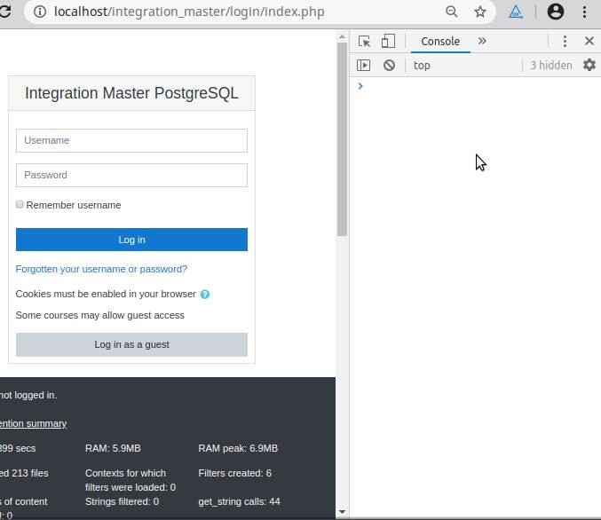
Task: Click the page scrollbar down arrow
Action: click(342, 511)
